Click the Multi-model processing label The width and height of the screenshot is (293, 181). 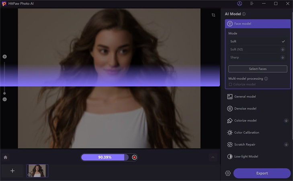[246, 78]
